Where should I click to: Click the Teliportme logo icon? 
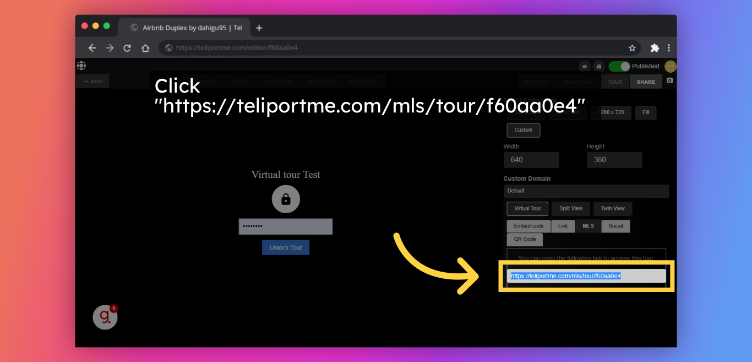81,66
